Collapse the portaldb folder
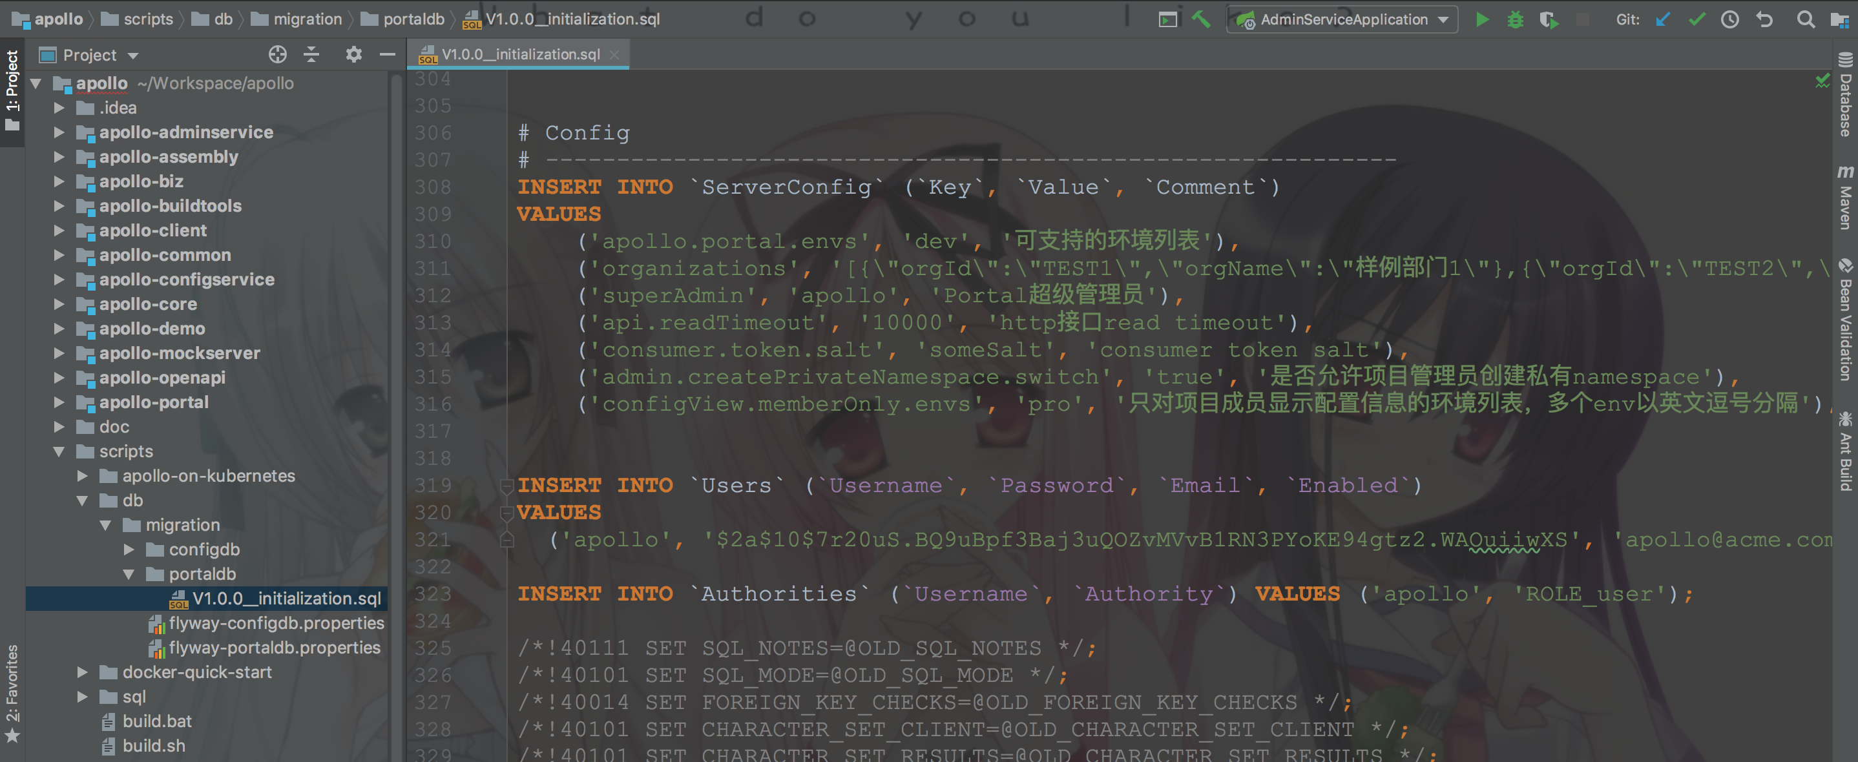Viewport: 1858px width, 762px height. click(x=129, y=574)
